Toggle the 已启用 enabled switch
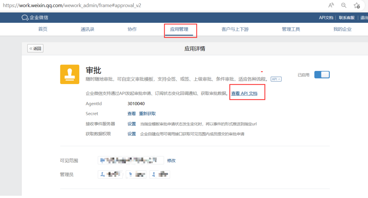This screenshot has height=198, width=368. pyautogui.click(x=322, y=74)
